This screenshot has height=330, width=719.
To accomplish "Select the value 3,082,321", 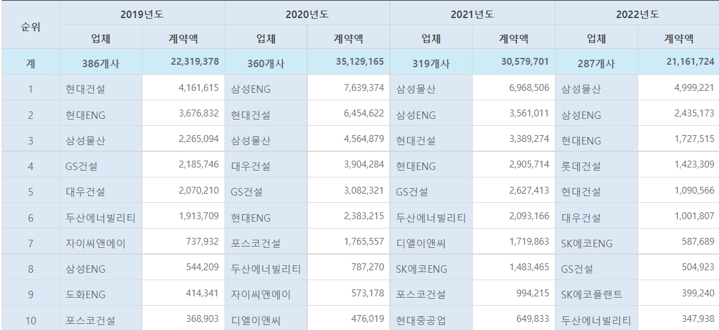I will (348, 190).
